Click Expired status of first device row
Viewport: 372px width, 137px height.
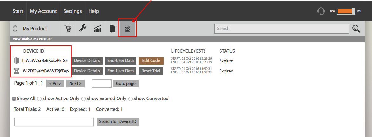tap(226, 61)
